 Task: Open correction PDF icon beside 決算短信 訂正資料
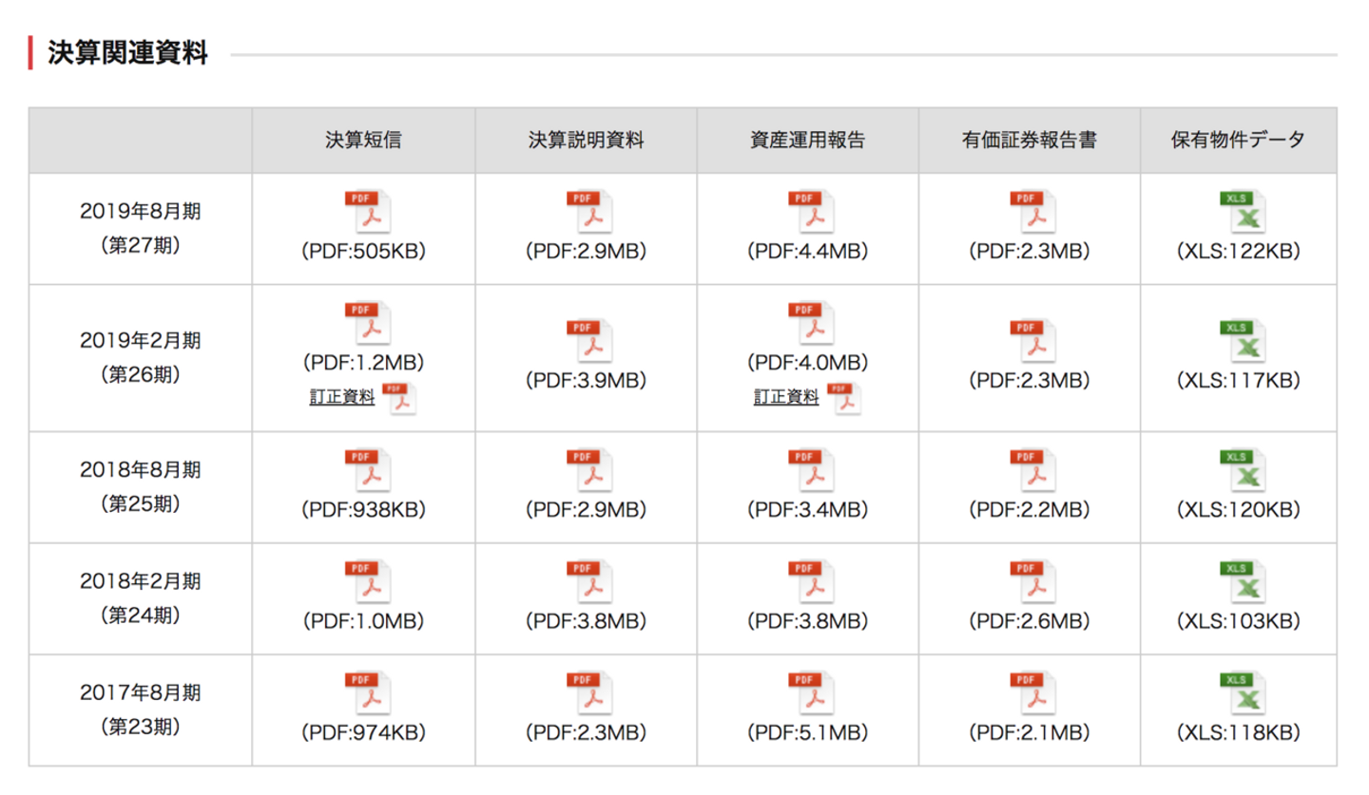point(399,399)
